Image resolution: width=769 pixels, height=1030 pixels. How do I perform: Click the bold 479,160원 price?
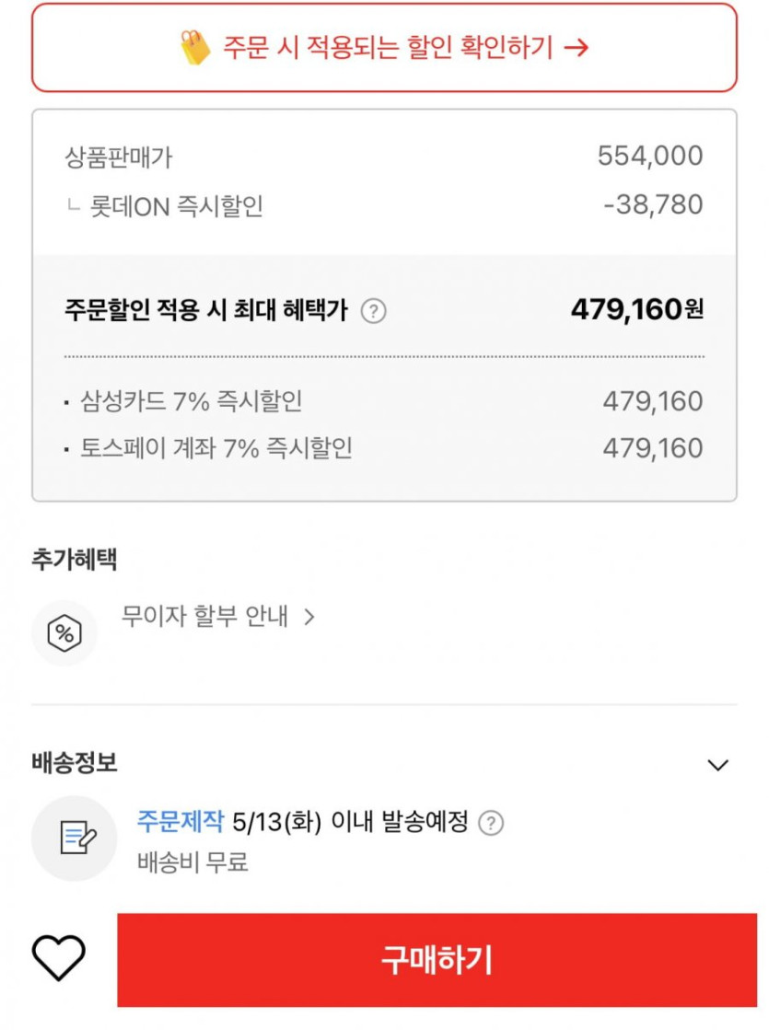tap(636, 309)
